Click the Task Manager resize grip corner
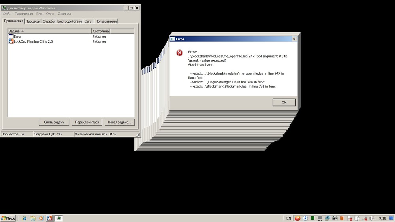The image size is (395, 222). coord(138,135)
